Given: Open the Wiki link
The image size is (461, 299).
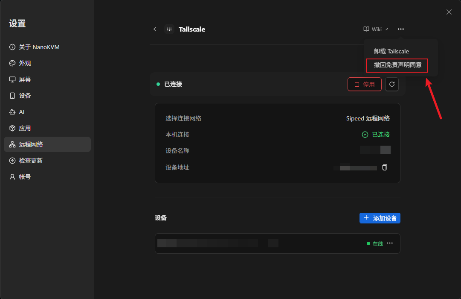Looking at the screenshot, I should tap(376, 29).
